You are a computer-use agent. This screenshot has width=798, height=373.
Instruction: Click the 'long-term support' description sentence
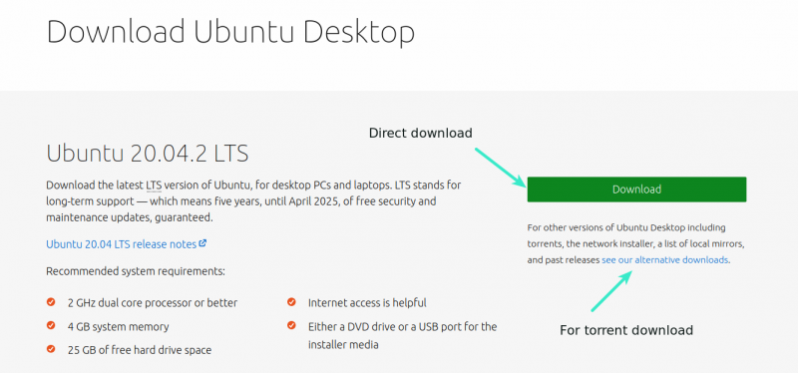pos(253,201)
